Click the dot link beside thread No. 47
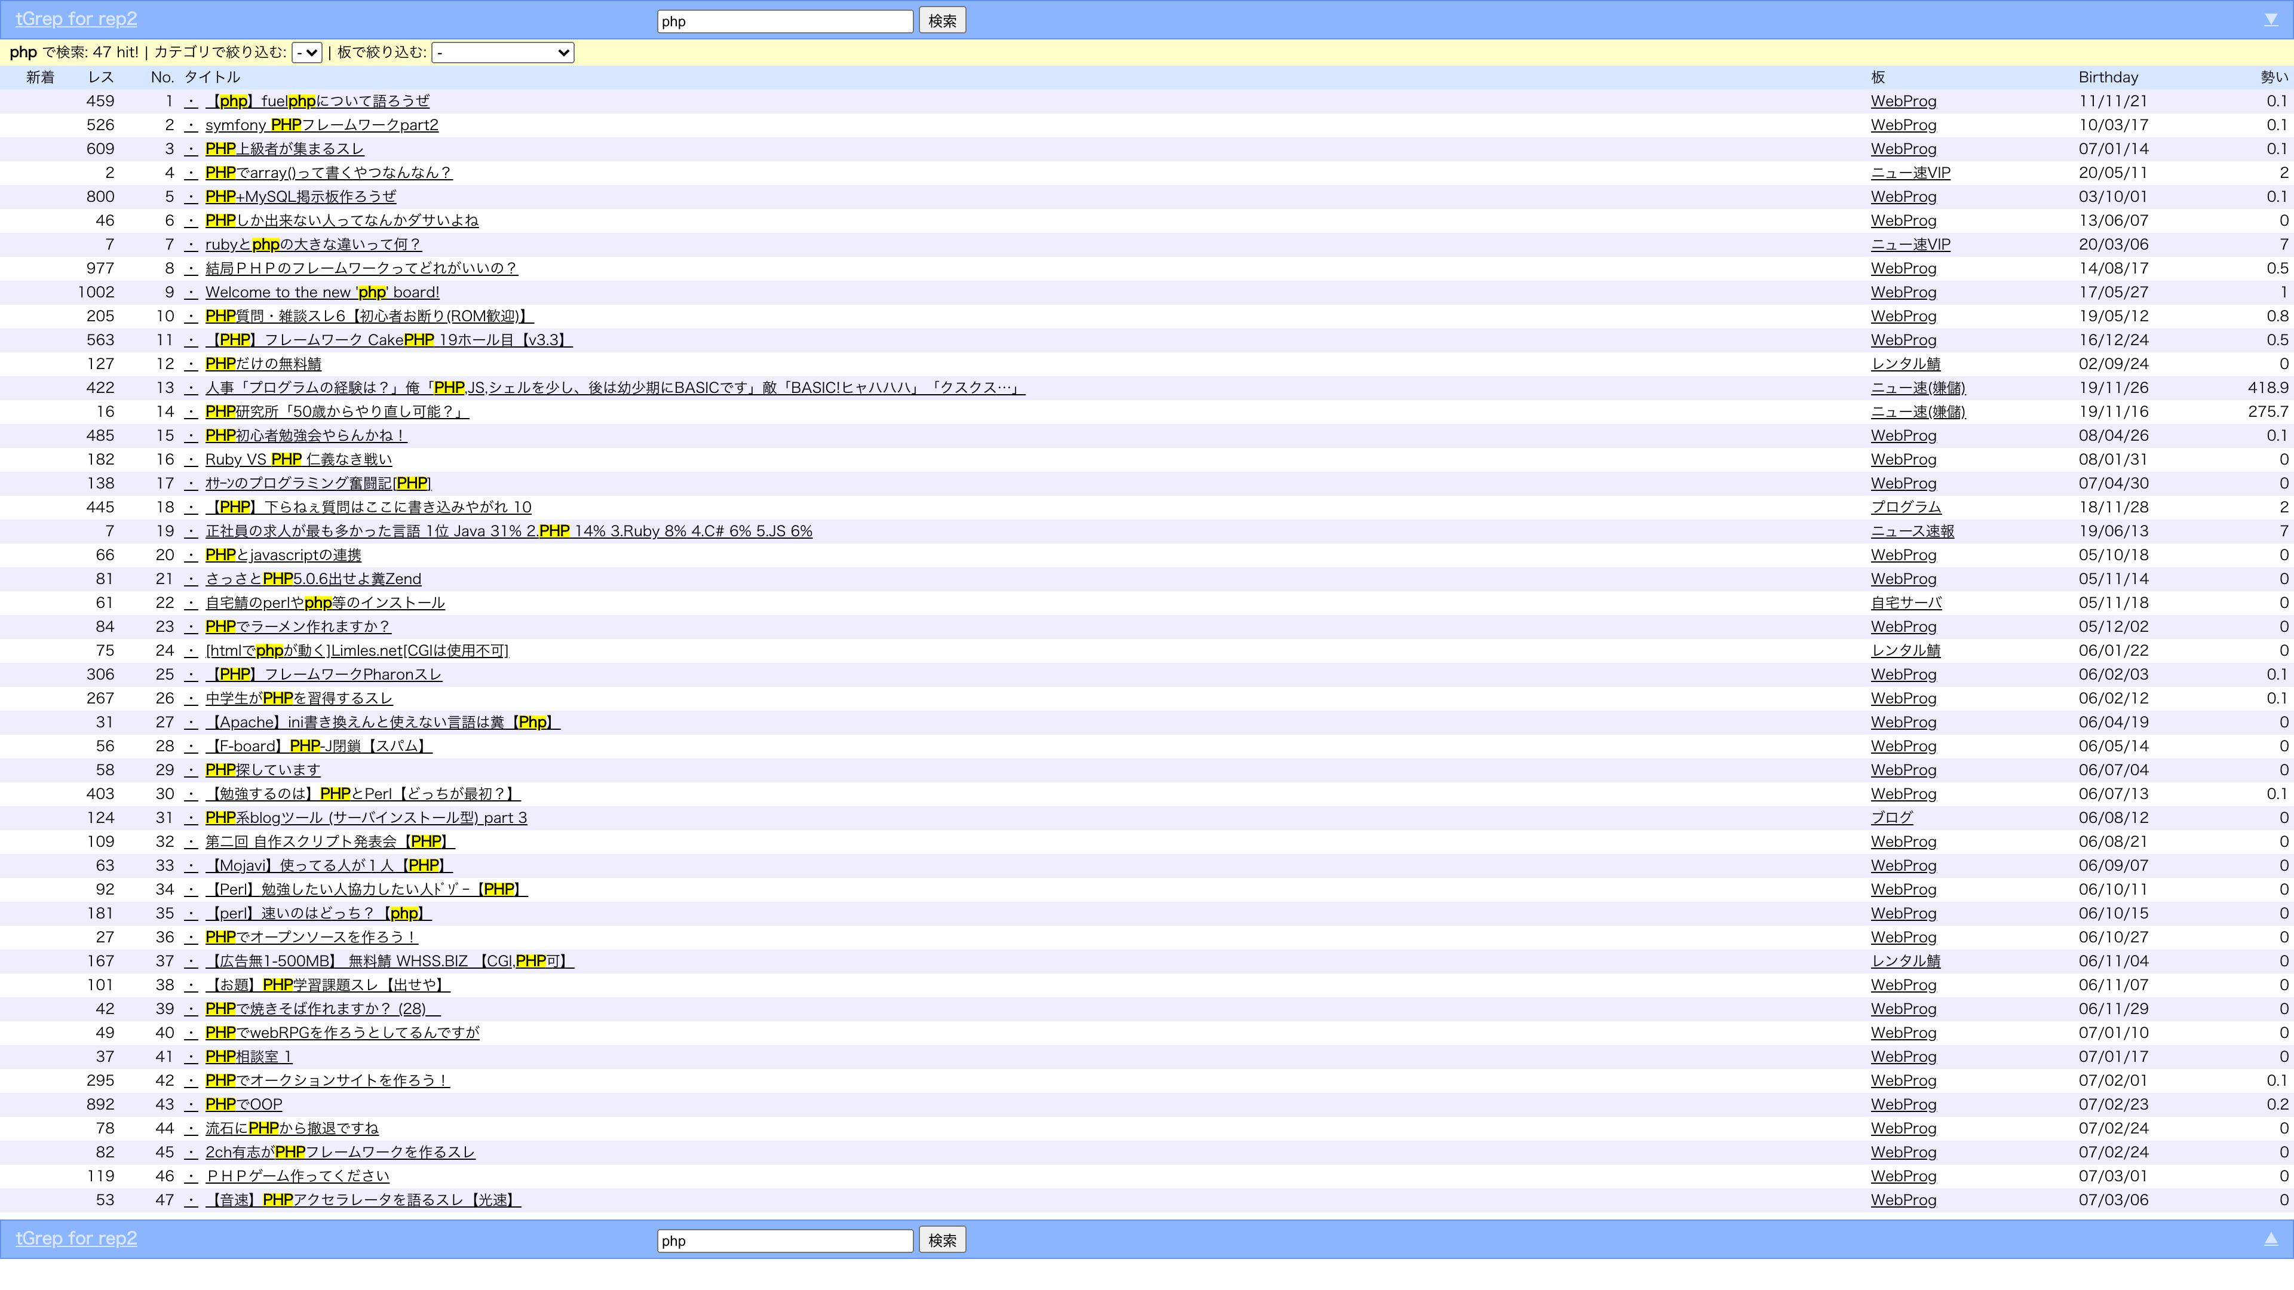The width and height of the screenshot is (2294, 1290). point(191,1200)
